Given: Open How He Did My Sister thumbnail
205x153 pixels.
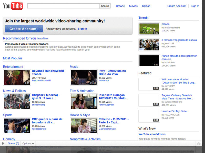Looking at the screenshot, I should pos(149,116).
